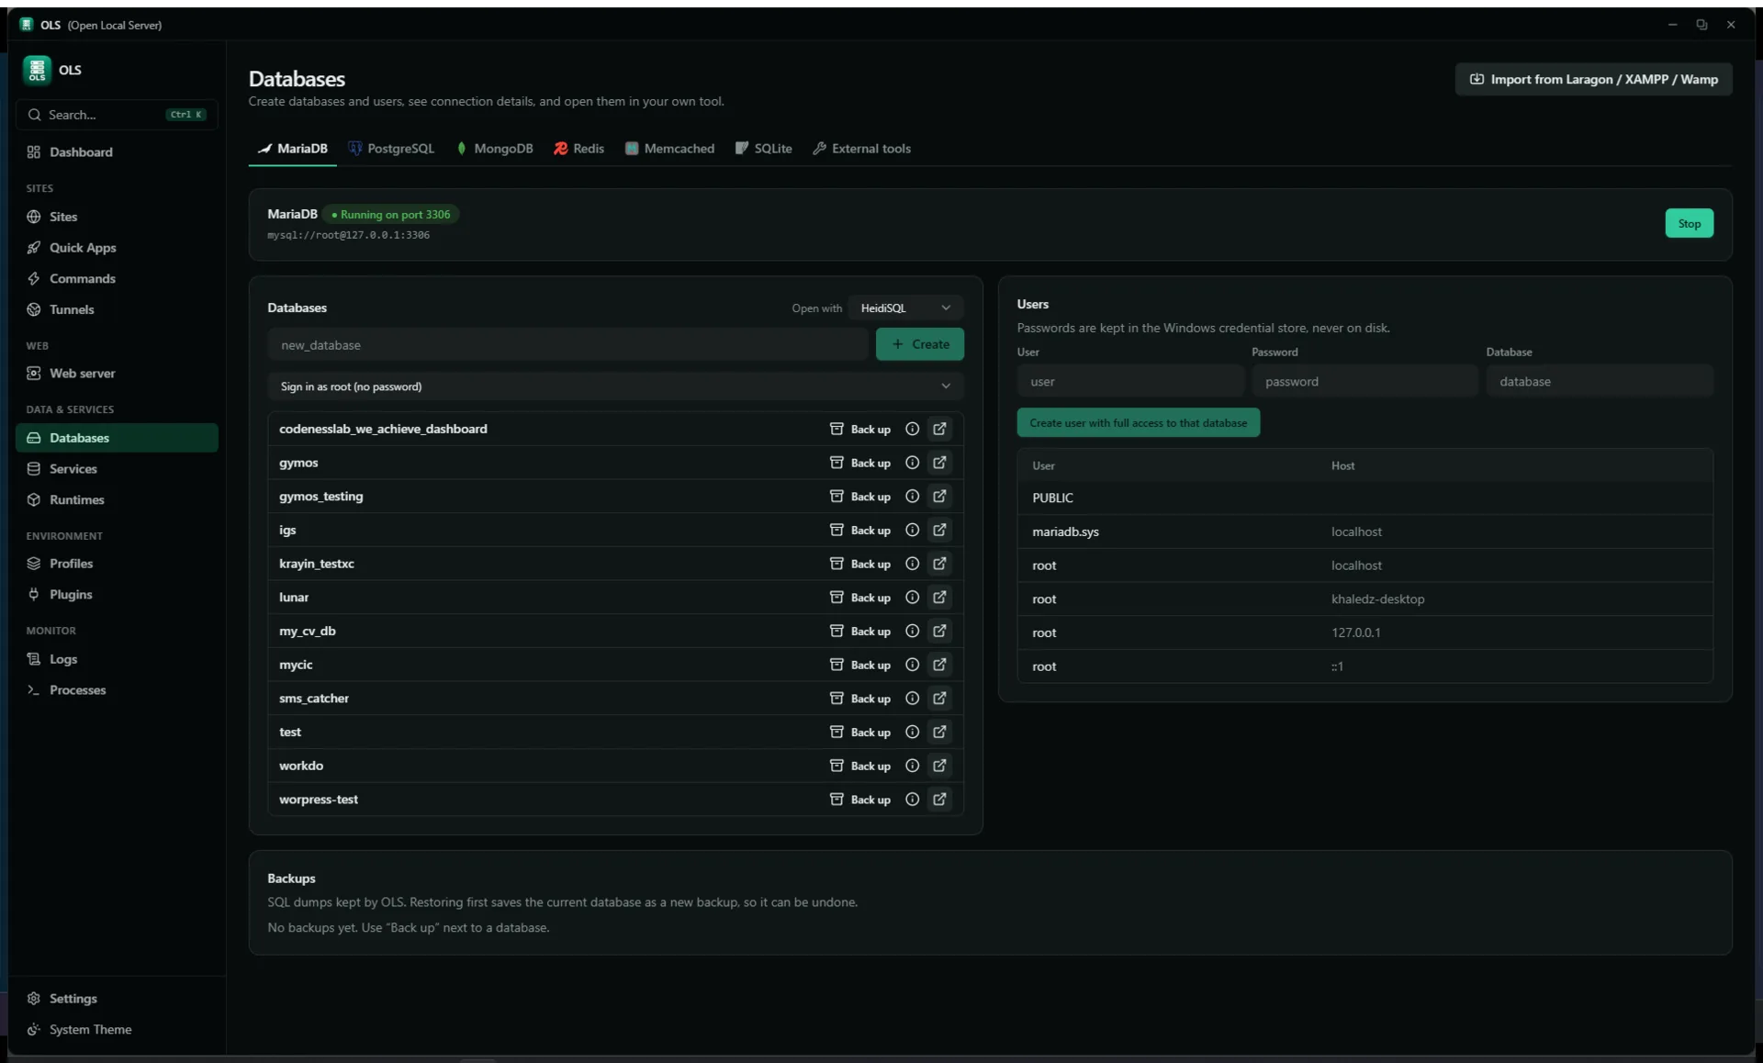Open workdo database in external tool
The height and width of the screenshot is (1063, 1763).
point(939,766)
